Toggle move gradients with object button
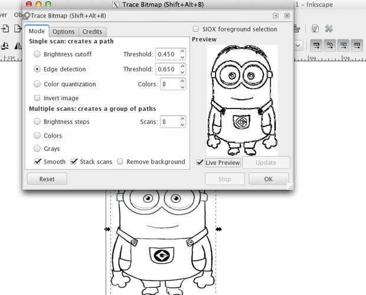The height and width of the screenshot is (295, 366). click(x=343, y=45)
